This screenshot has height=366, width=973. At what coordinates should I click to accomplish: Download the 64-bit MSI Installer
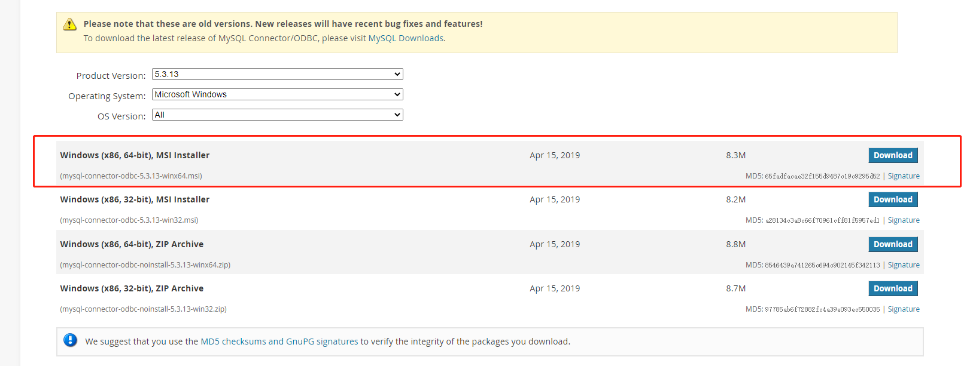(x=893, y=155)
